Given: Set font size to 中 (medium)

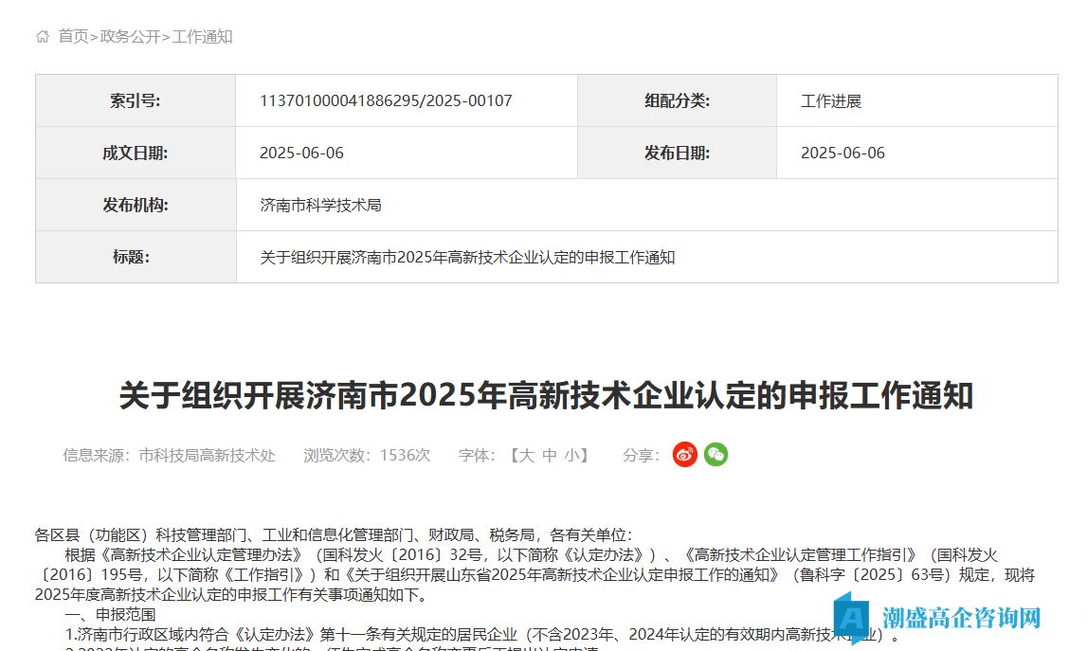Looking at the screenshot, I should point(550,456).
